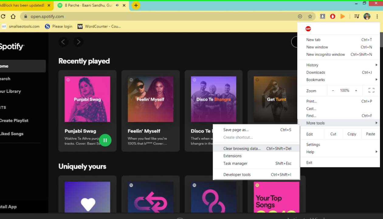Select Save page as... in submenu

(256, 130)
